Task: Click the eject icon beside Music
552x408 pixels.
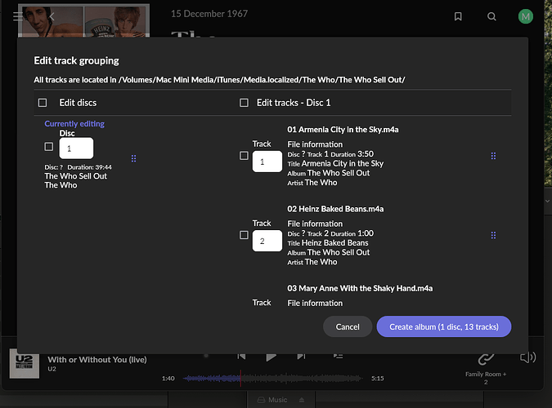Action: click(x=302, y=400)
